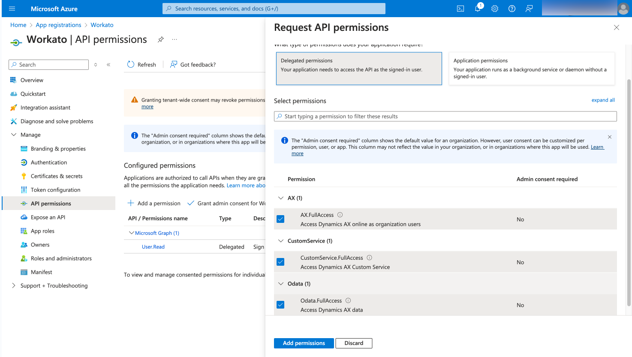Click the help question mark icon
This screenshot has height=357, width=632.
(512, 9)
